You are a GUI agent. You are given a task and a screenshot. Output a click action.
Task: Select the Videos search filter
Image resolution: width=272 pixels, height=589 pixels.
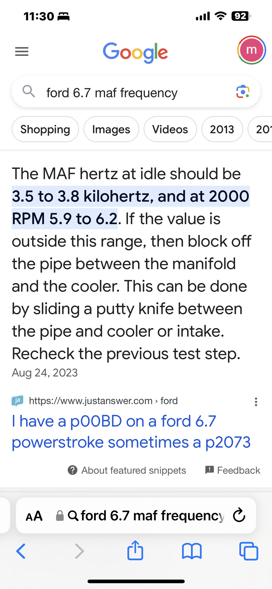pyautogui.click(x=170, y=129)
